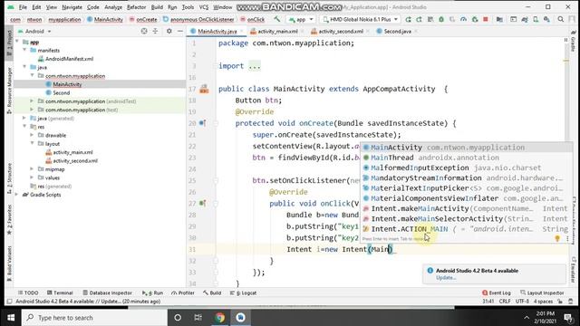Open Layout Inspector button

542,292
